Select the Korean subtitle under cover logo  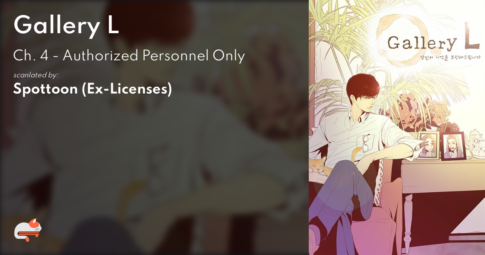tap(444, 57)
